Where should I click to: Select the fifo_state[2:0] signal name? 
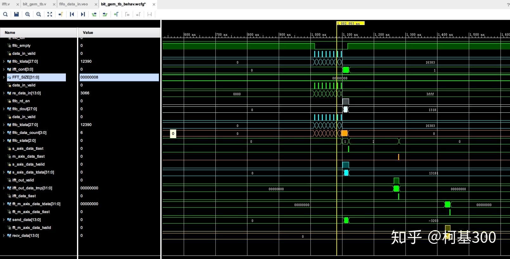pos(24,141)
